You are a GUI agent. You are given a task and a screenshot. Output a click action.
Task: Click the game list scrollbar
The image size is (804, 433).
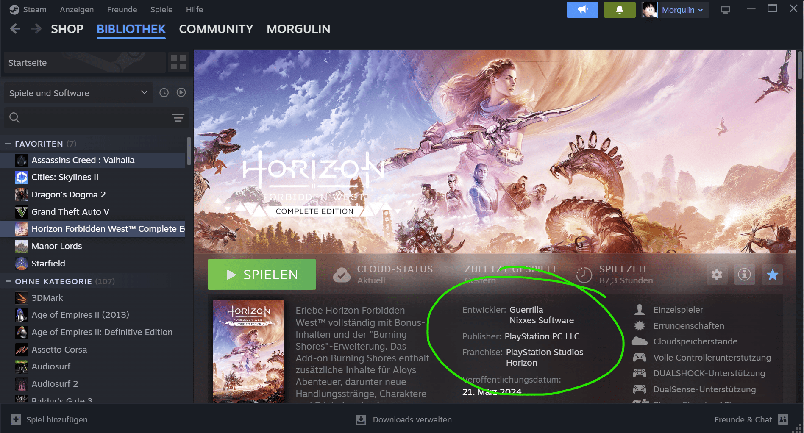click(189, 150)
